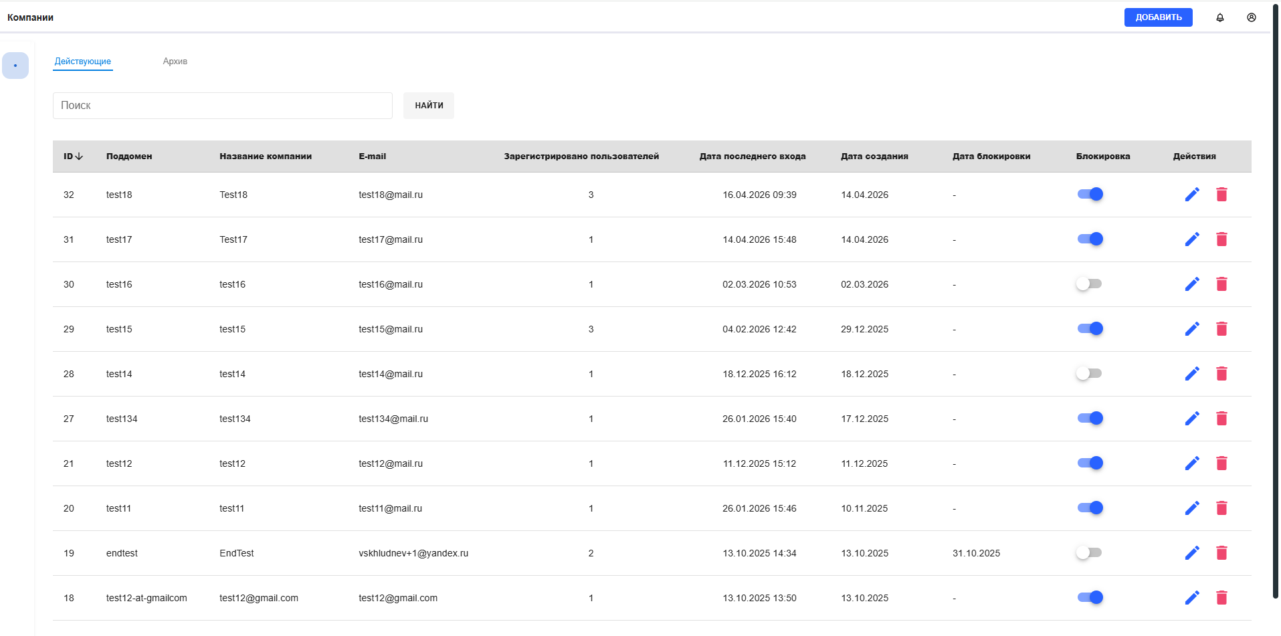The width and height of the screenshot is (1281, 636).
Task: Delete company test14
Action: point(1221,374)
